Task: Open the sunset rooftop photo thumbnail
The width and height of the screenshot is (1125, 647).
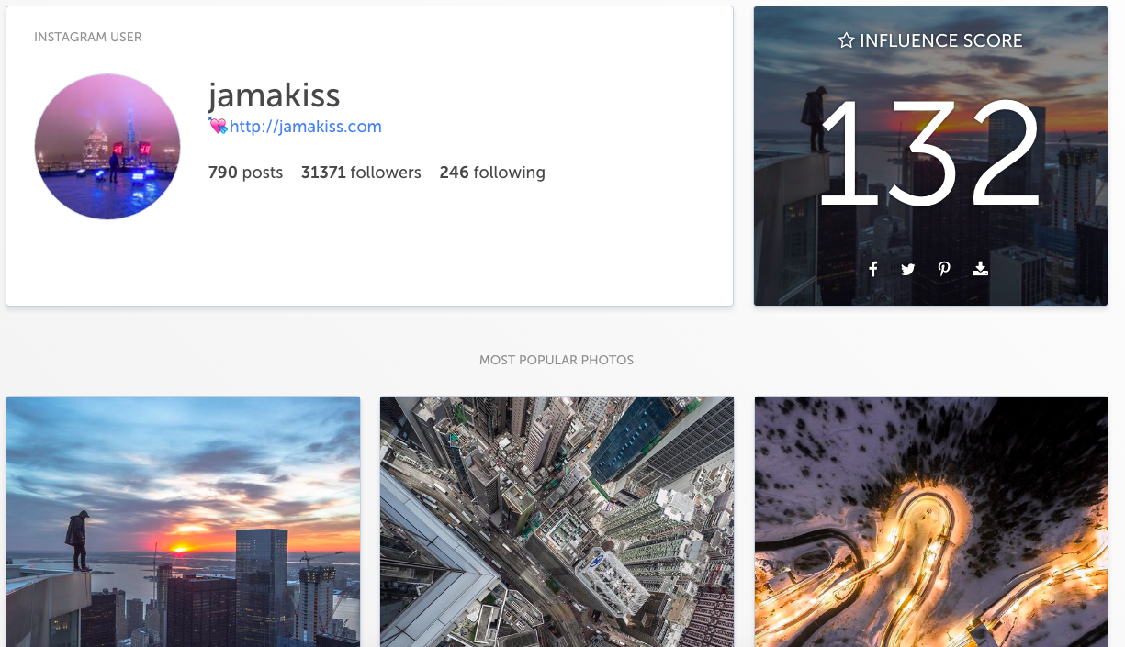Action: coord(183,522)
